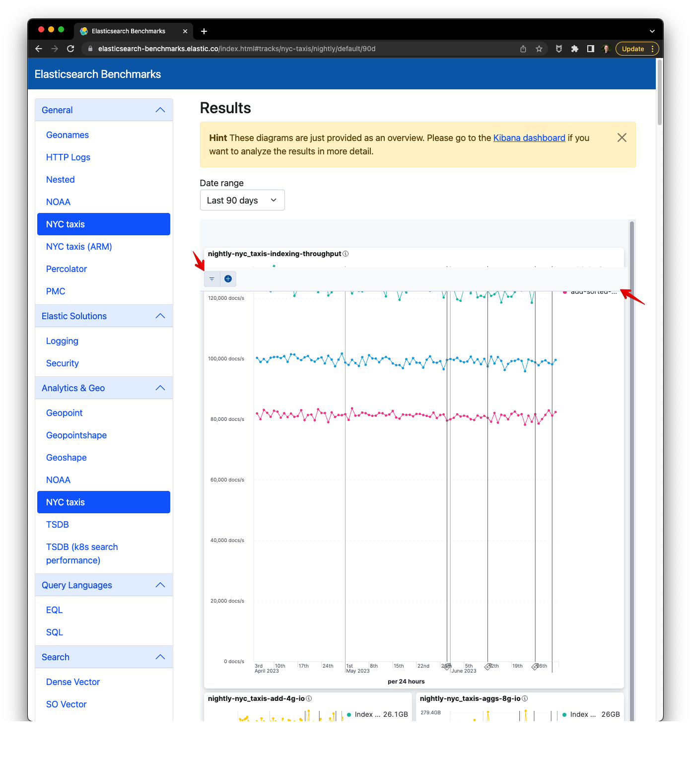Image resolution: width=691 pixels, height=758 pixels.
Task: Click the share icon in the address bar
Action: (523, 49)
